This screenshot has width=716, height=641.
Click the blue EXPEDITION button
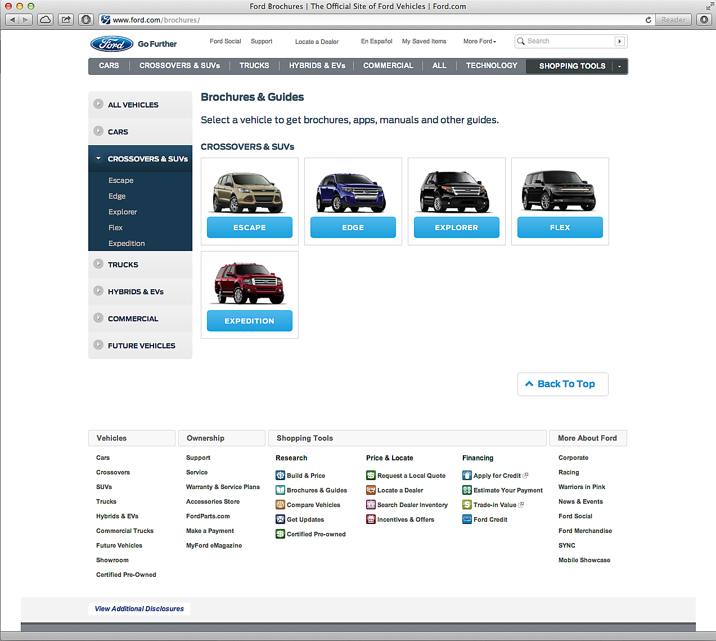(x=250, y=321)
